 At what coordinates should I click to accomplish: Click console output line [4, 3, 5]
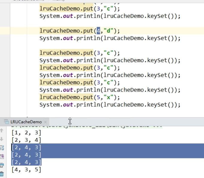[26, 170]
